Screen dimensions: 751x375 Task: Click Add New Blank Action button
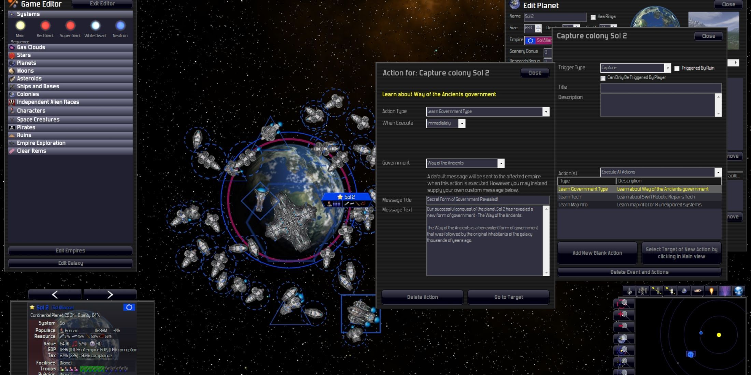point(597,253)
